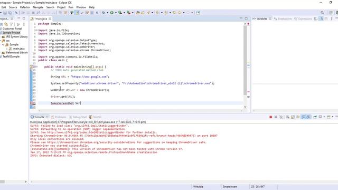The image size is (338, 190).
Task: Maximize the editor area using its maximize icon
Action: pos(246,19)
